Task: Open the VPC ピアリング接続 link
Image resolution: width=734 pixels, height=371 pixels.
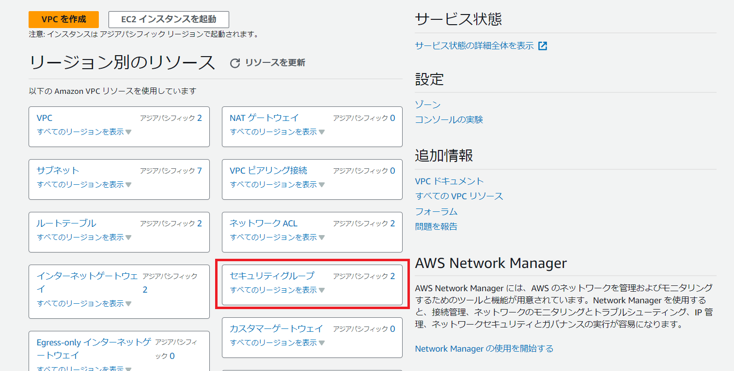Action: [x=268, y=170]
